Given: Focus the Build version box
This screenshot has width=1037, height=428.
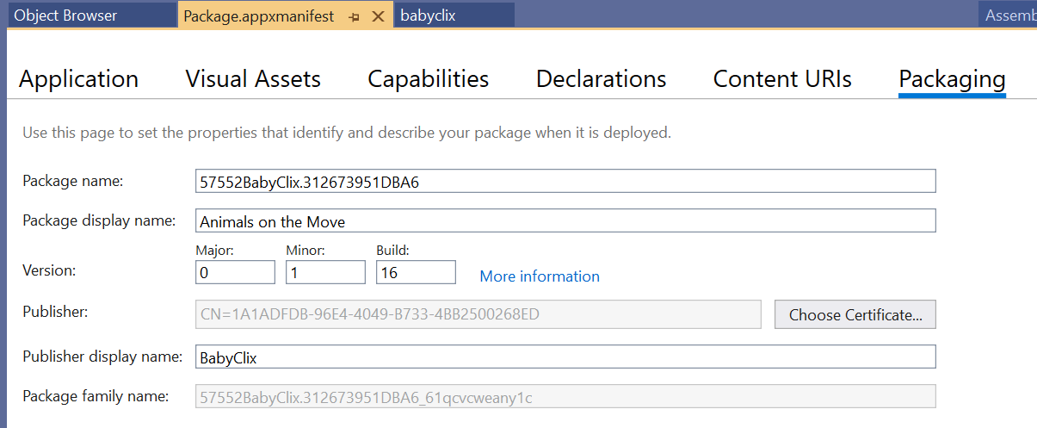Looking at the screenshot, I should 416,272.
